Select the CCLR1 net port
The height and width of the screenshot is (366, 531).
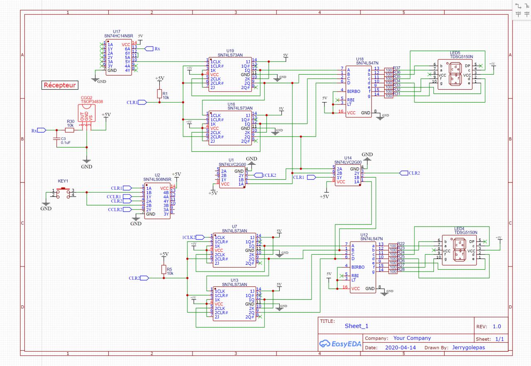click(x=119, y=197)
